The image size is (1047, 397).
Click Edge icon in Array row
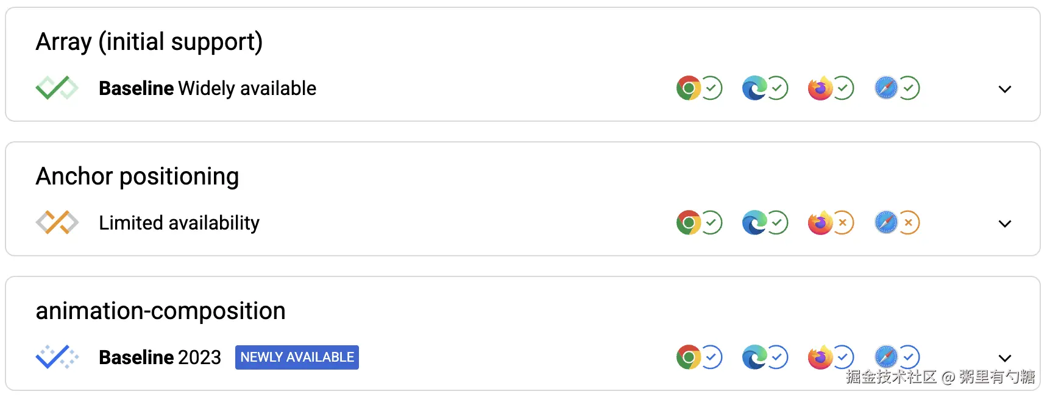pyautogui.click(x=754, y=88)
